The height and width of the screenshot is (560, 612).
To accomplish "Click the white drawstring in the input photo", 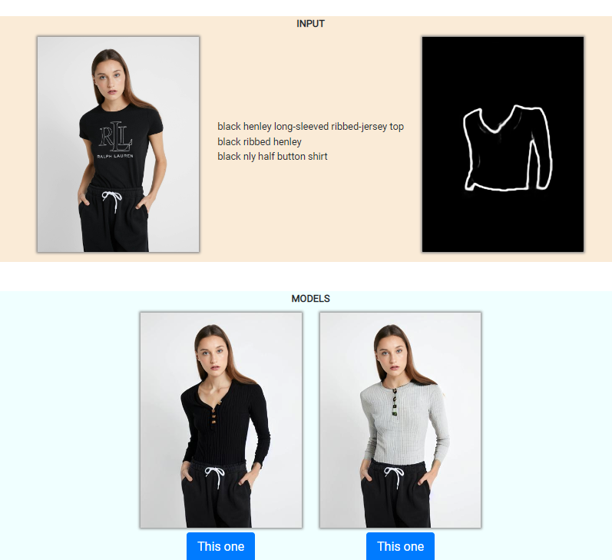I will 112,200.
